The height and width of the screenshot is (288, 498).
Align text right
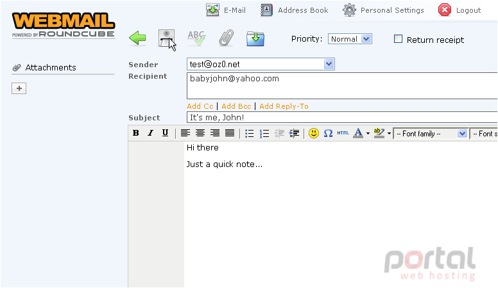[x=215, y=133]
